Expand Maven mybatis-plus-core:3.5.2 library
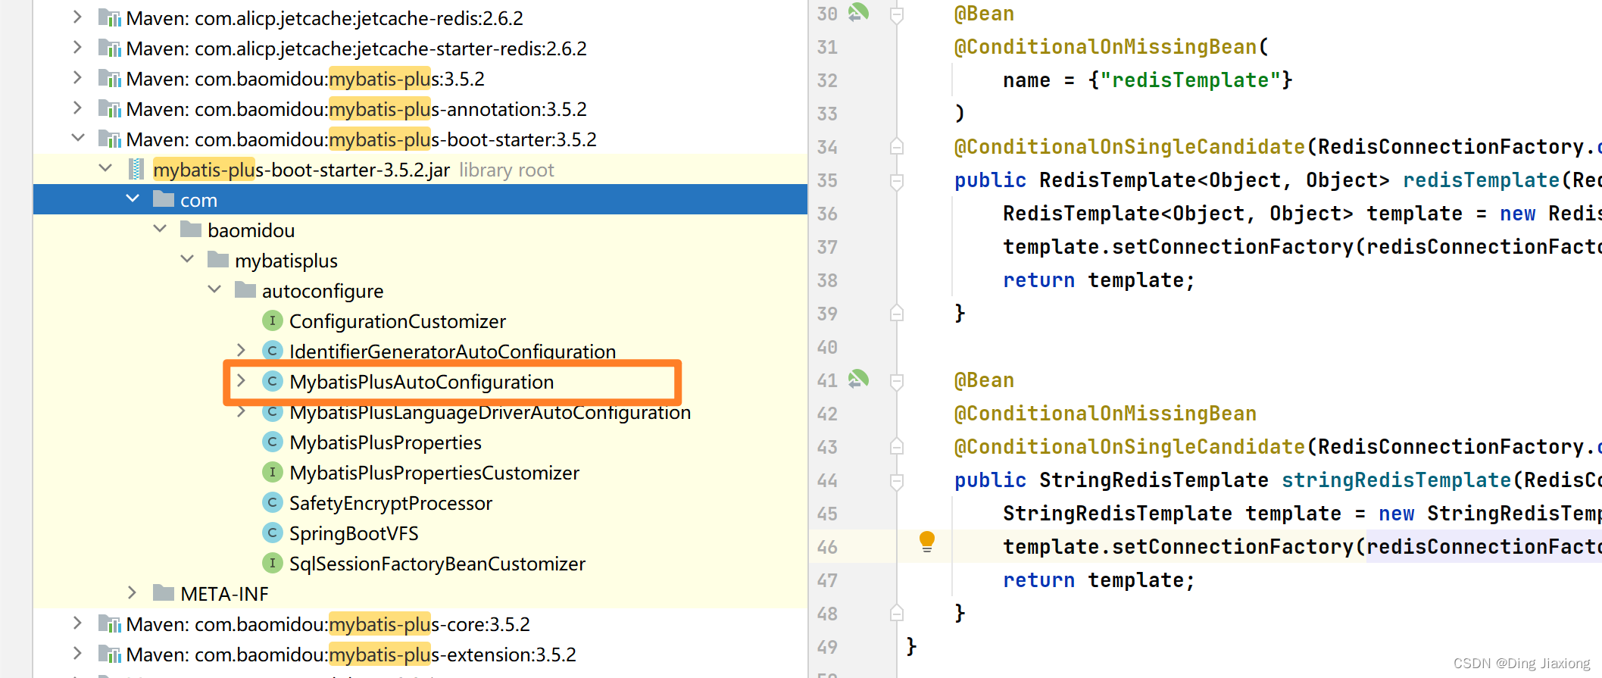The width and height of the screenshot is (1602, 678). (x=77, y=623)
